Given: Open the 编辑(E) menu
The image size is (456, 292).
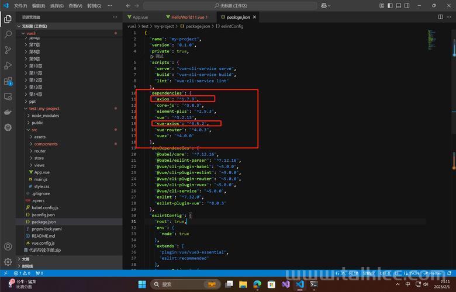Looking at the screenshot, I should [x=39, y=5].
